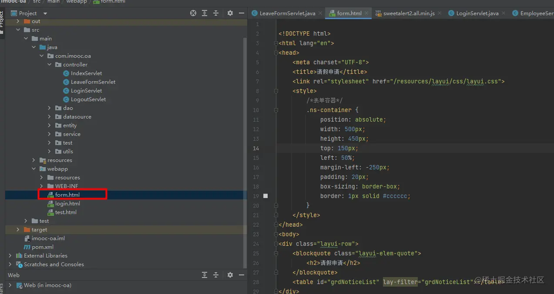
Task: Fold the .ns-container rule at line 10
Action: (x=276, y=110)
